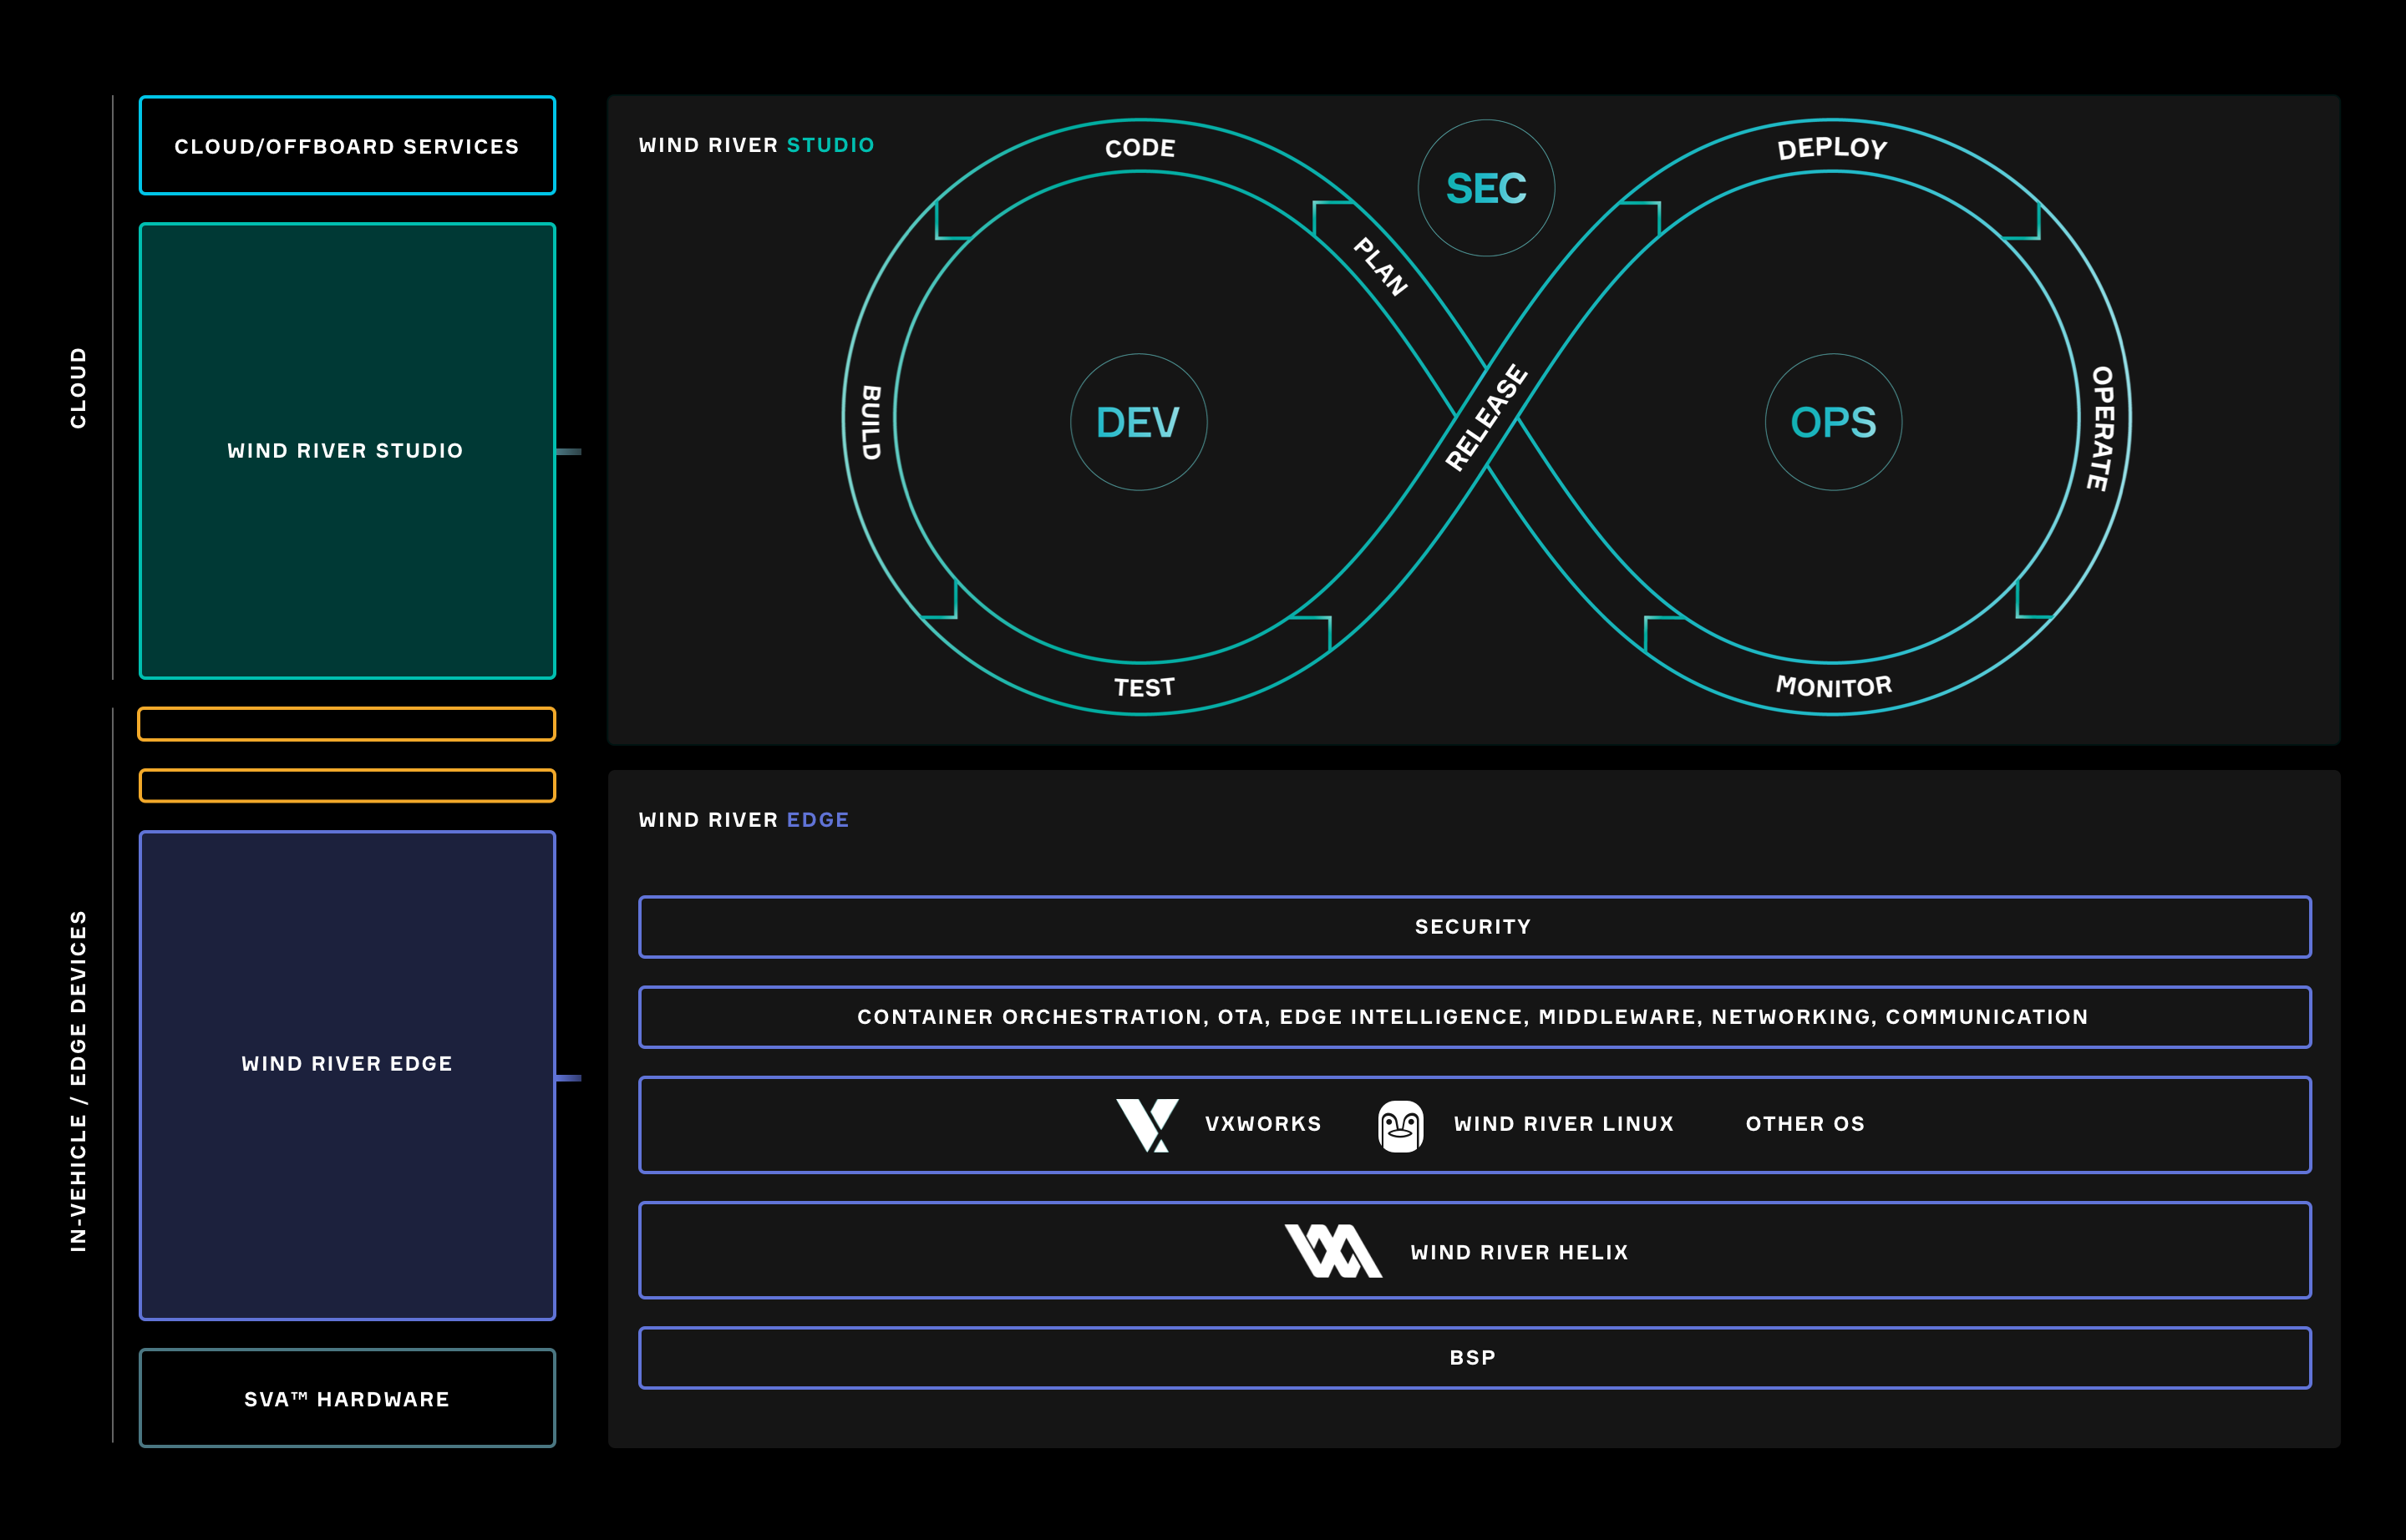Select the DEV circle
This screenshot has width=2406, height=1540.
point(1139,422)
